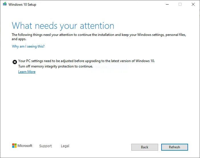Click the Windows 10 Setup title bar icon
This screenshot has width=200, height=158.
pos(5,4)
